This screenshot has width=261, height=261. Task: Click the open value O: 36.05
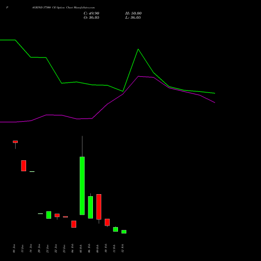pos(91,18)
